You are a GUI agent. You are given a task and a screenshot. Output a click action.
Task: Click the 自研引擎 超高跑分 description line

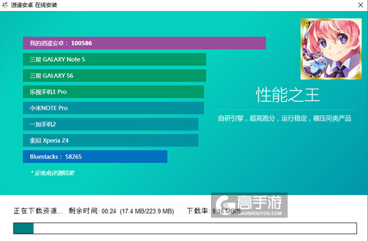[x=285, y=118]
